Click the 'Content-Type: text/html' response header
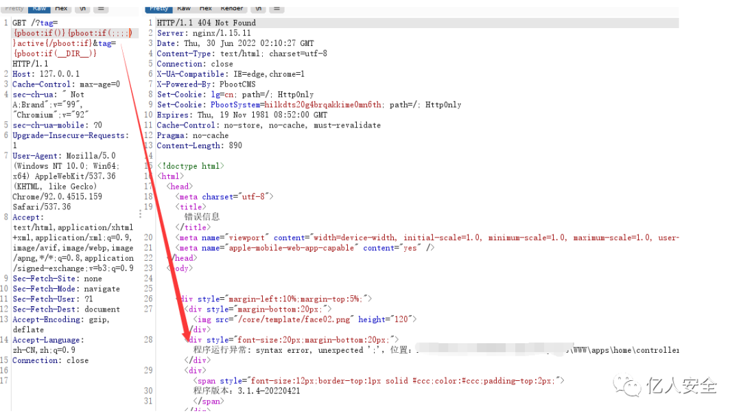The image size is (741, 418). [x=242, y=54]
